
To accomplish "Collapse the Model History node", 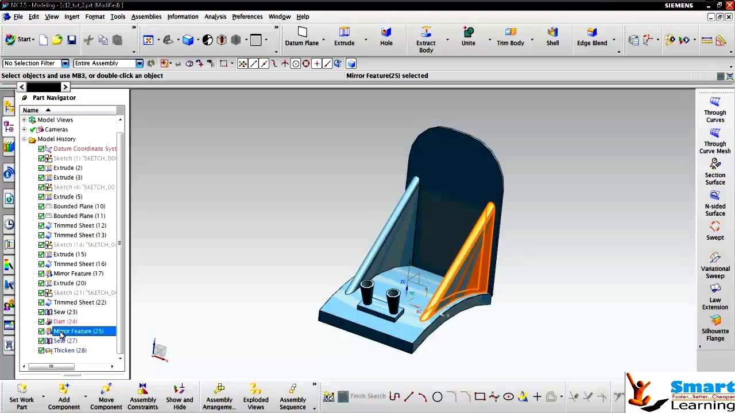I will point(24,139).
